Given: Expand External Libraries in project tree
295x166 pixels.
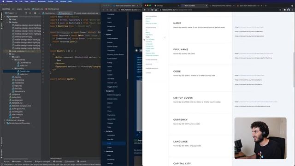Looking at the screenshot, I should 5,120.
